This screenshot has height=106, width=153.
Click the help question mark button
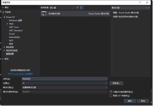point(140,2)
